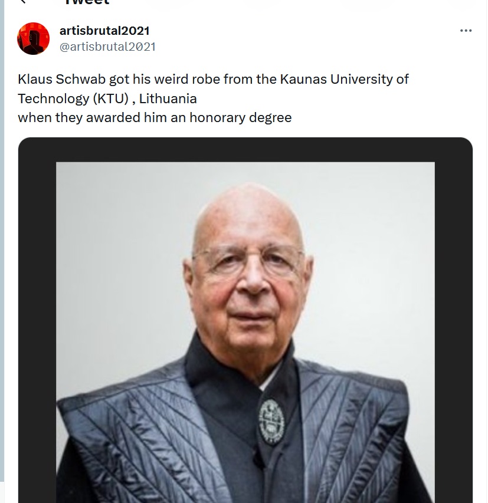488x503 pixels.
Task: Click the words 'Klaus Schwab' in the tweet
Action: [x=61, y=79]
